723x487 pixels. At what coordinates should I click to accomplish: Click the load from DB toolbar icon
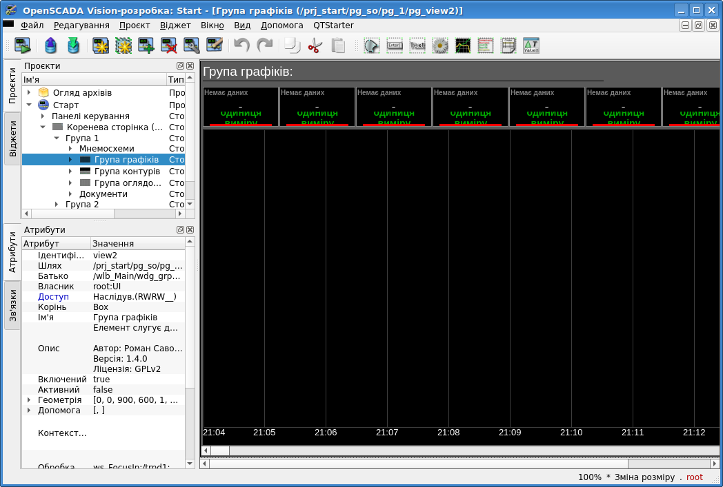pos(51,46)
